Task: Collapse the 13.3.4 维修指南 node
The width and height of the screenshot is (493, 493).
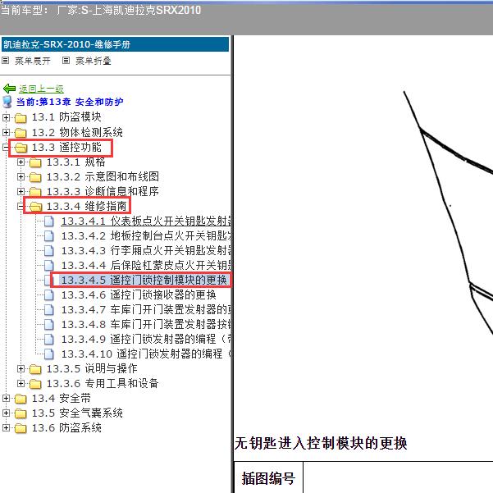Action: (x=21, y=206)
